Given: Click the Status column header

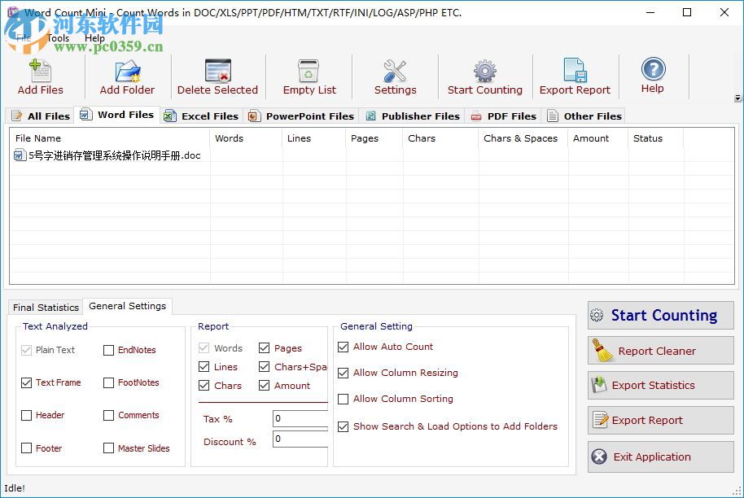Looking at the screenshot, I should click(x=656, y=138).
